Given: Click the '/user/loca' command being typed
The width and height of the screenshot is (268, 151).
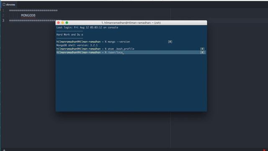Looking at the screenshot, I should click(115, 52).
